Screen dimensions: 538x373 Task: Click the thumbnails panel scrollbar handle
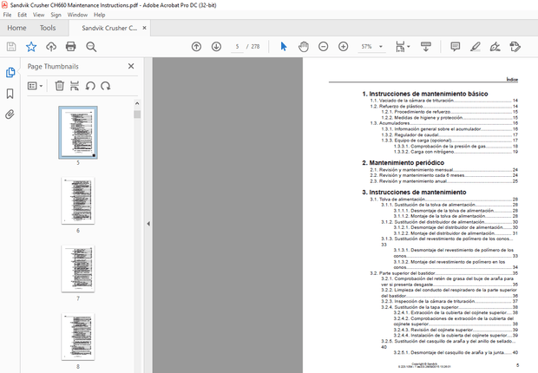[x=137, y=115]
